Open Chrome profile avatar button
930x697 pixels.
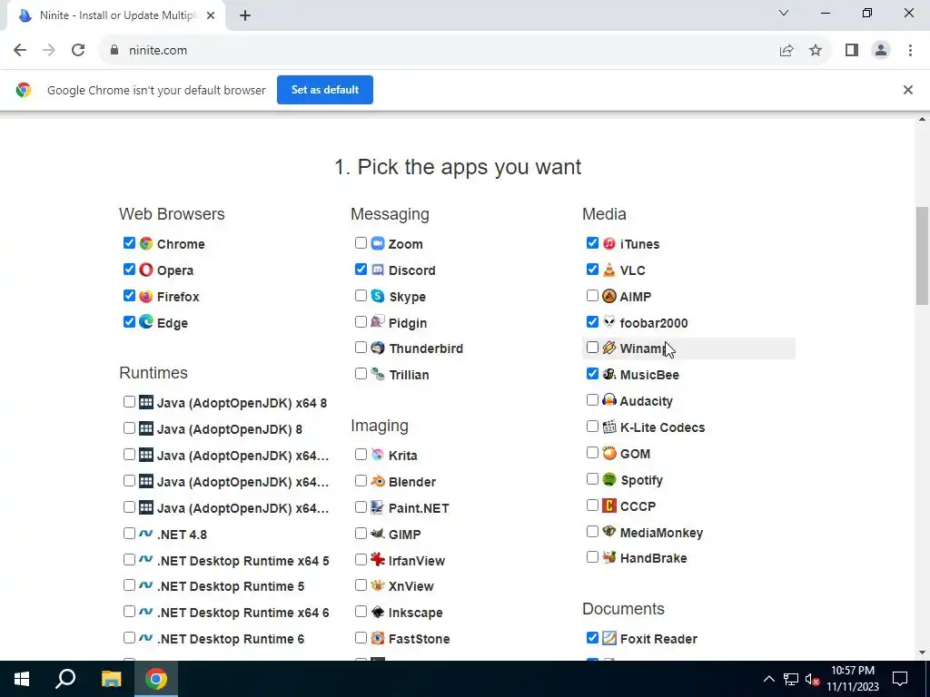pyautogui.click(x=881, y=51)
